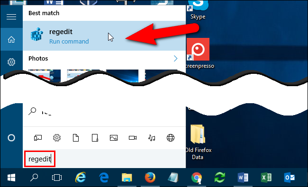Filter search results by Music
The image size is (308, 187).
coord(152,138)
